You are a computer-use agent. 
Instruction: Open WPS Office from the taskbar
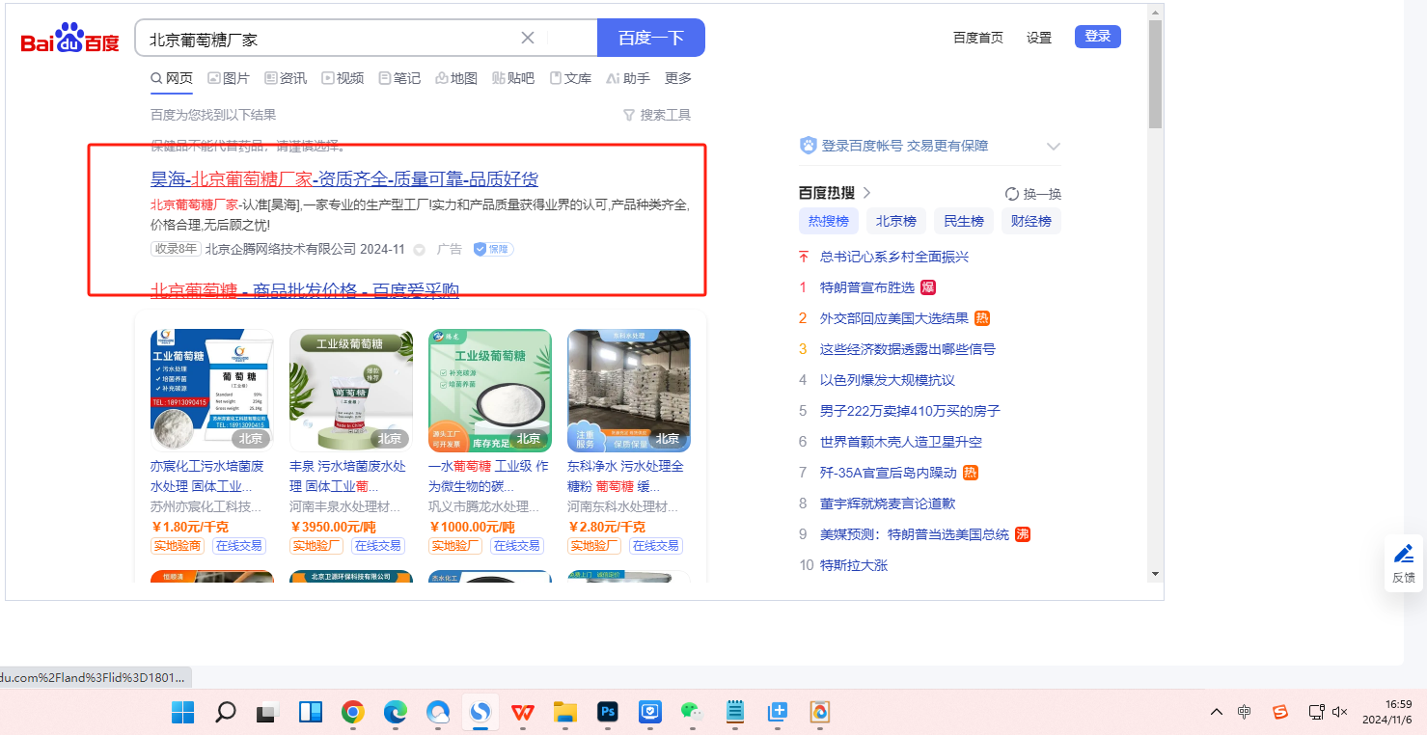point(522,713)
